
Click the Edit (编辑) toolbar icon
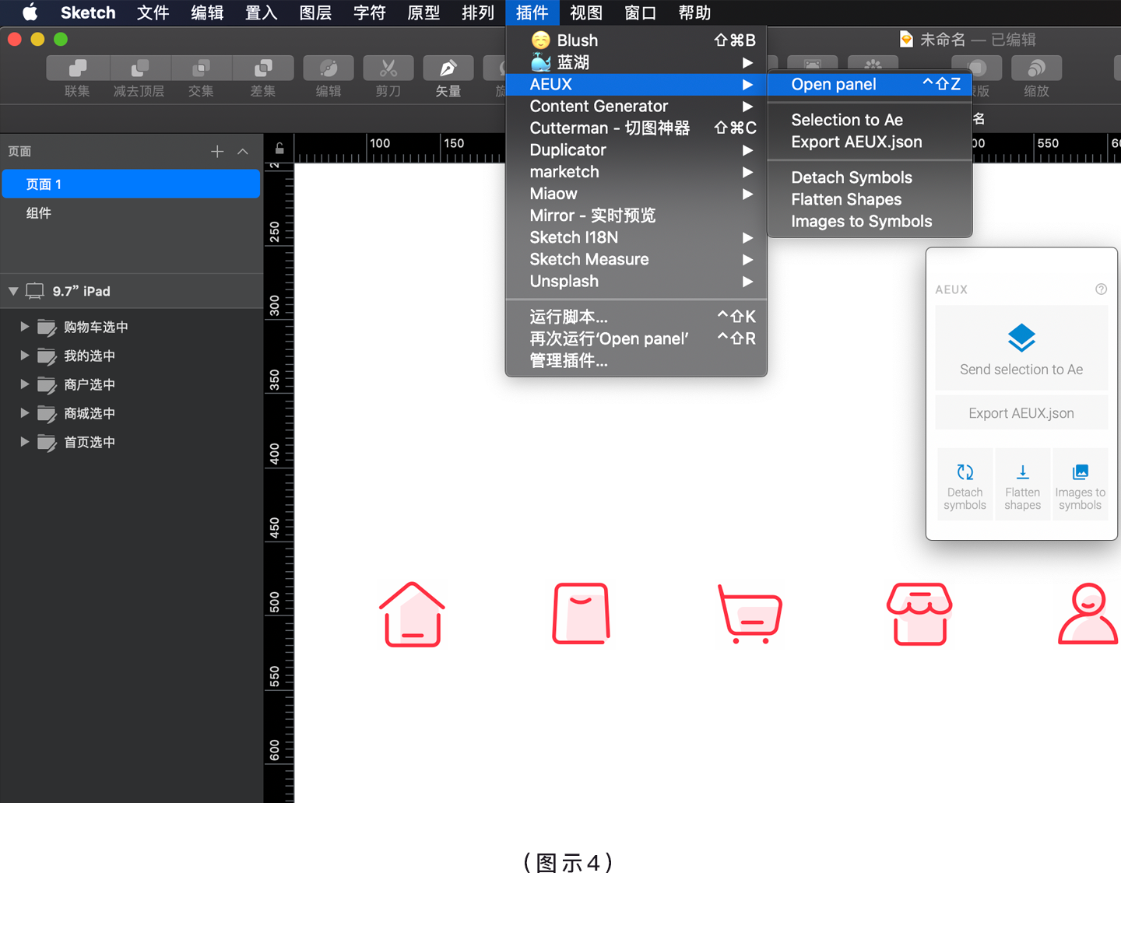(x=329, y=68)
